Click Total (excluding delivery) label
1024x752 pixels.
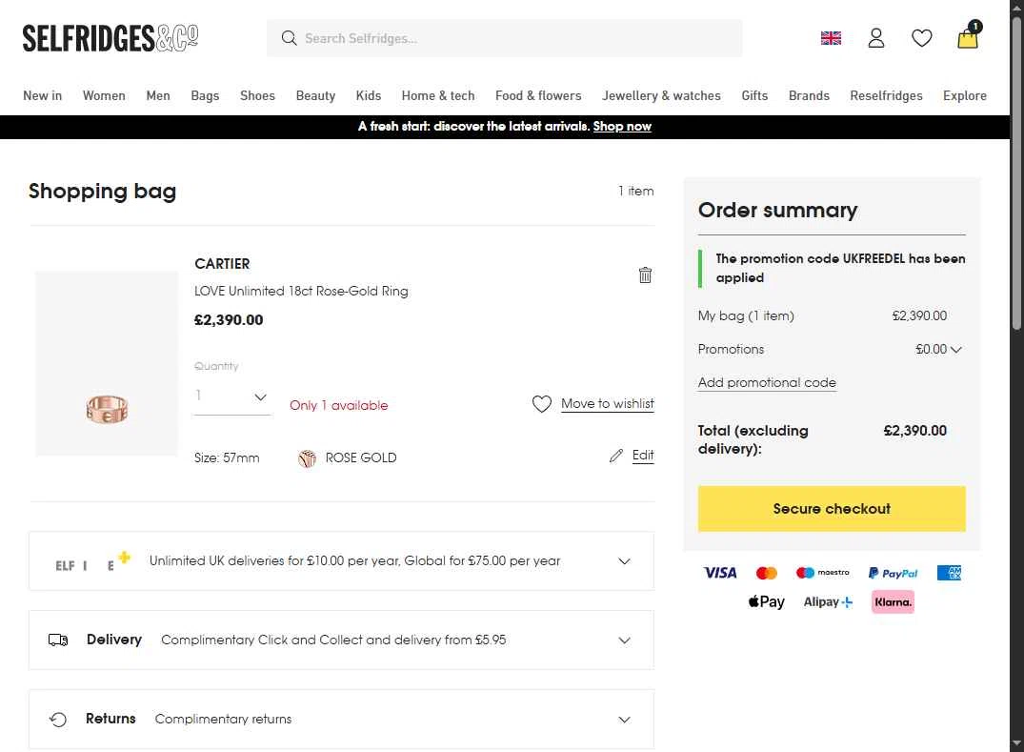(753, 439)
